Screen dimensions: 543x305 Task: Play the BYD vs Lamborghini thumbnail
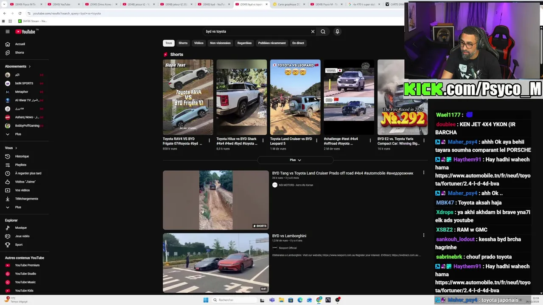(x=216, y=263)
